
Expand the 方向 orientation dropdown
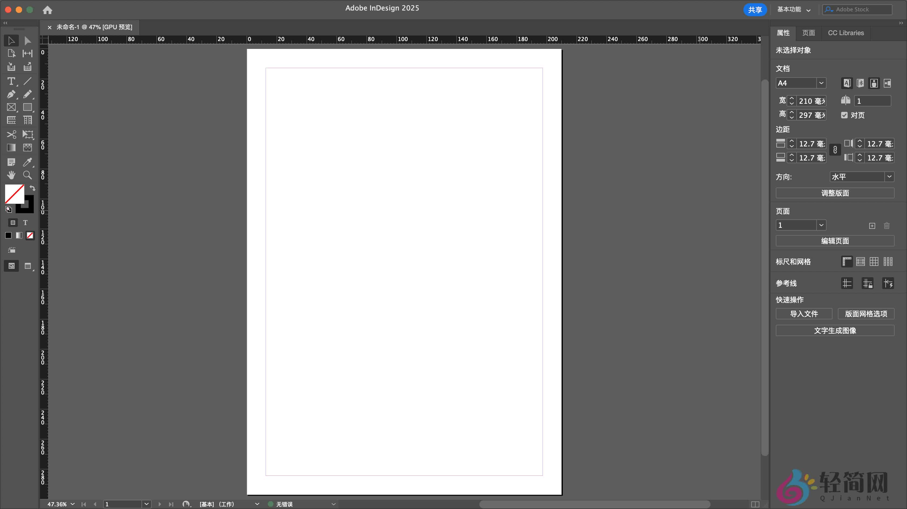pyautogui.click(x=890, y=177)
